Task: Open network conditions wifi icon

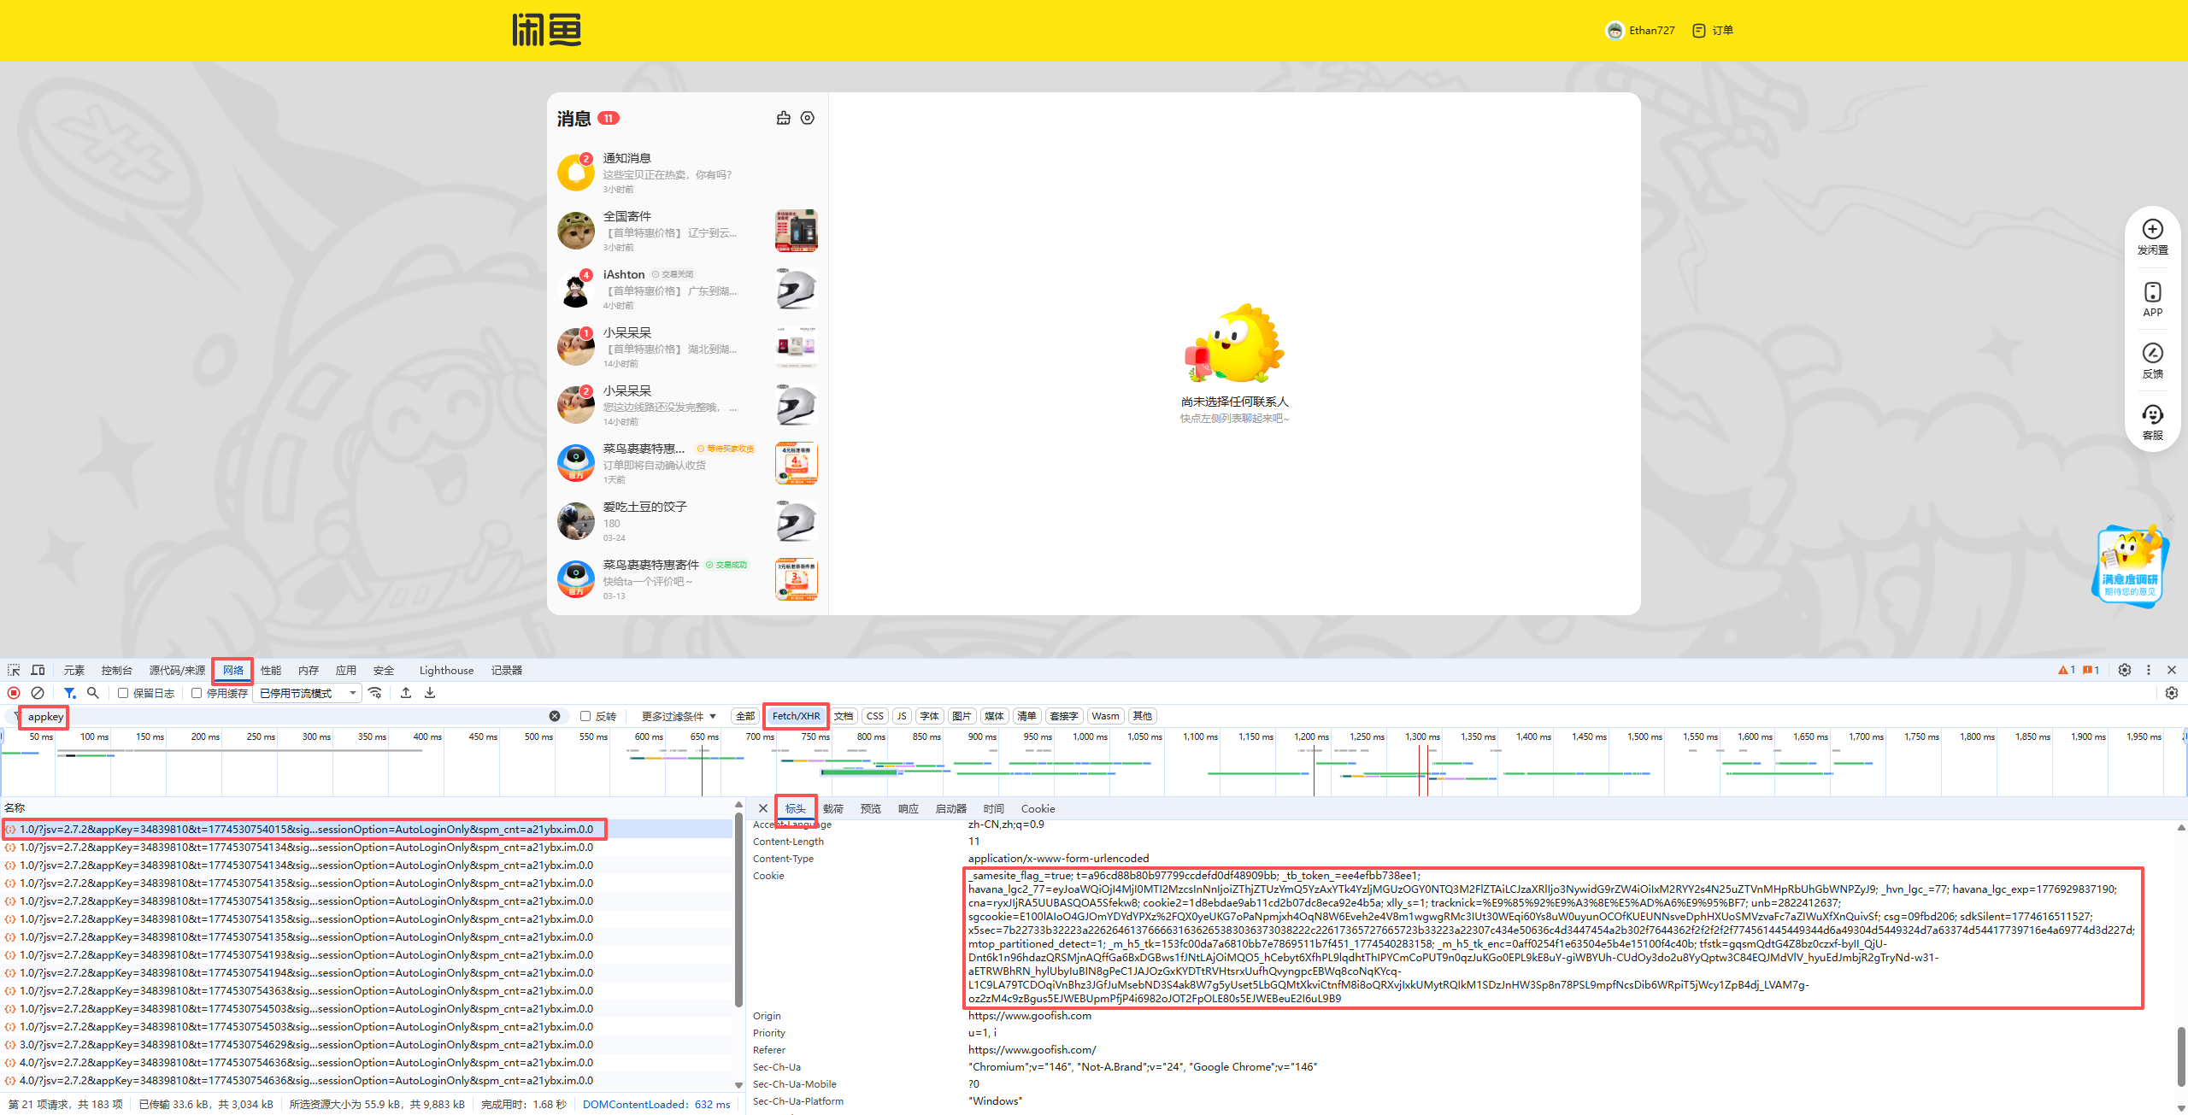Action: tap(375, 693)
